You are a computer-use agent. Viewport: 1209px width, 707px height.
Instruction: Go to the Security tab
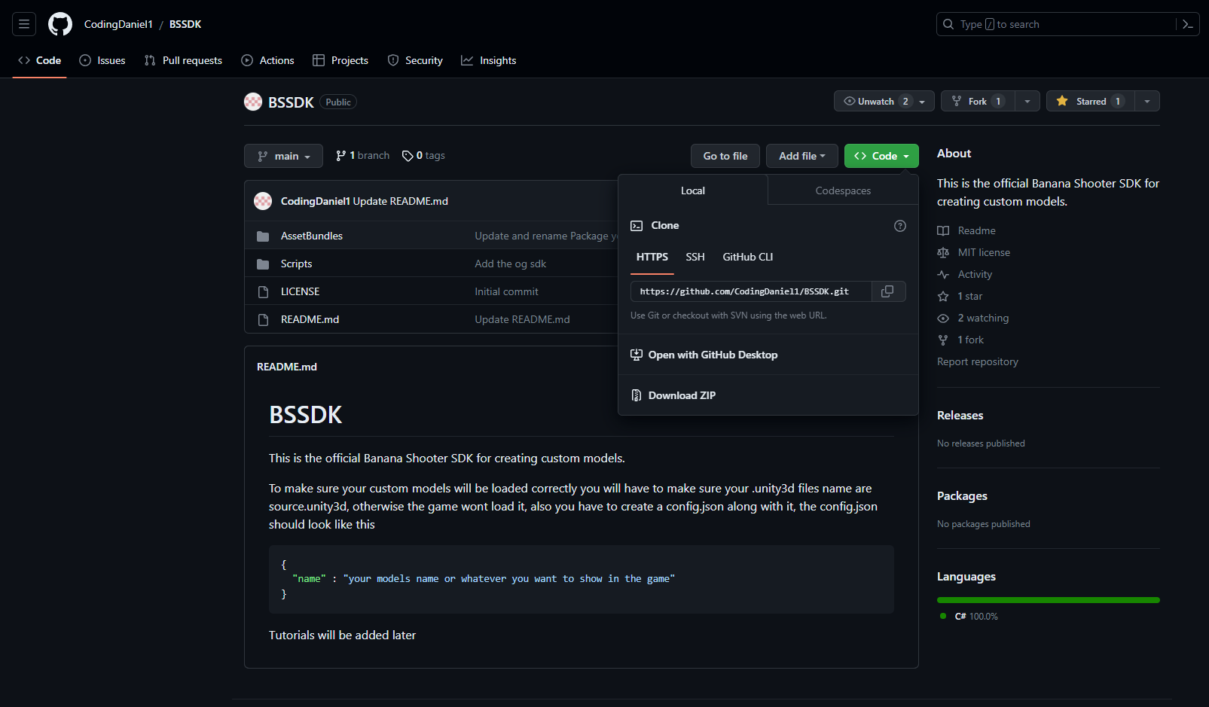coord(415,60)
